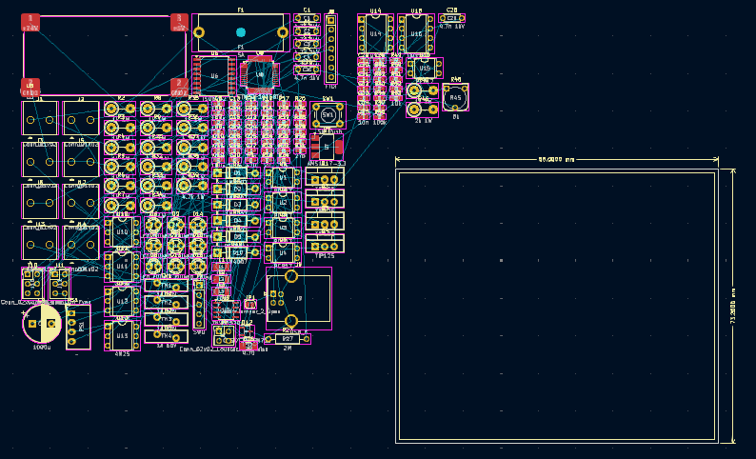Click the TH1 thermistor footprint
The image size is (756, 459).
[166, 285]
